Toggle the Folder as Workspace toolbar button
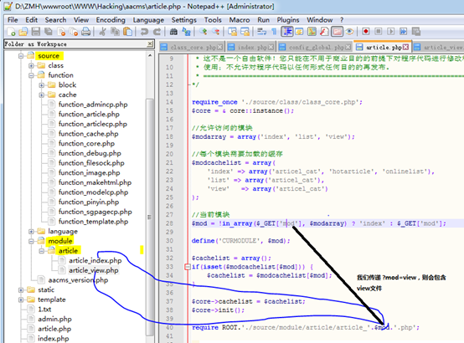Screen dimensions: 464x343 [337, 31]
